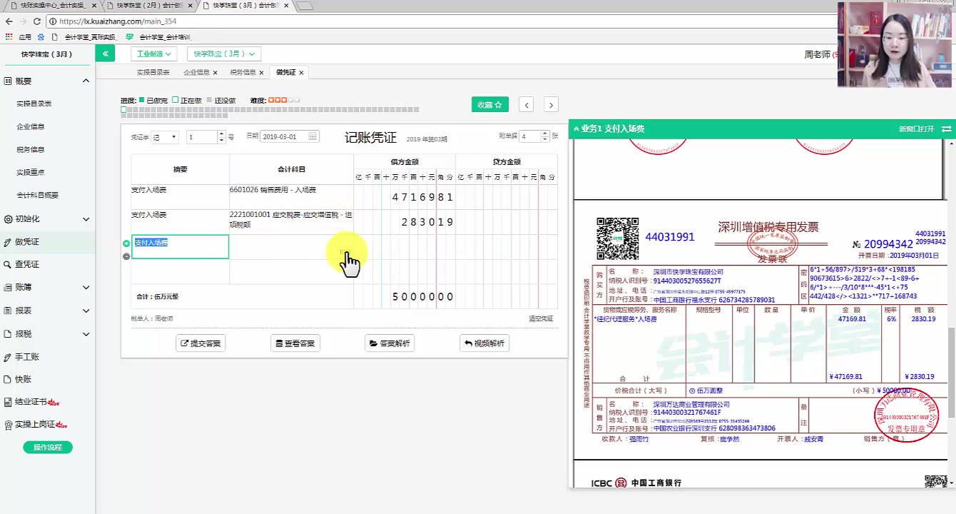Click highlighted 支付入场费 summary input

180,247
